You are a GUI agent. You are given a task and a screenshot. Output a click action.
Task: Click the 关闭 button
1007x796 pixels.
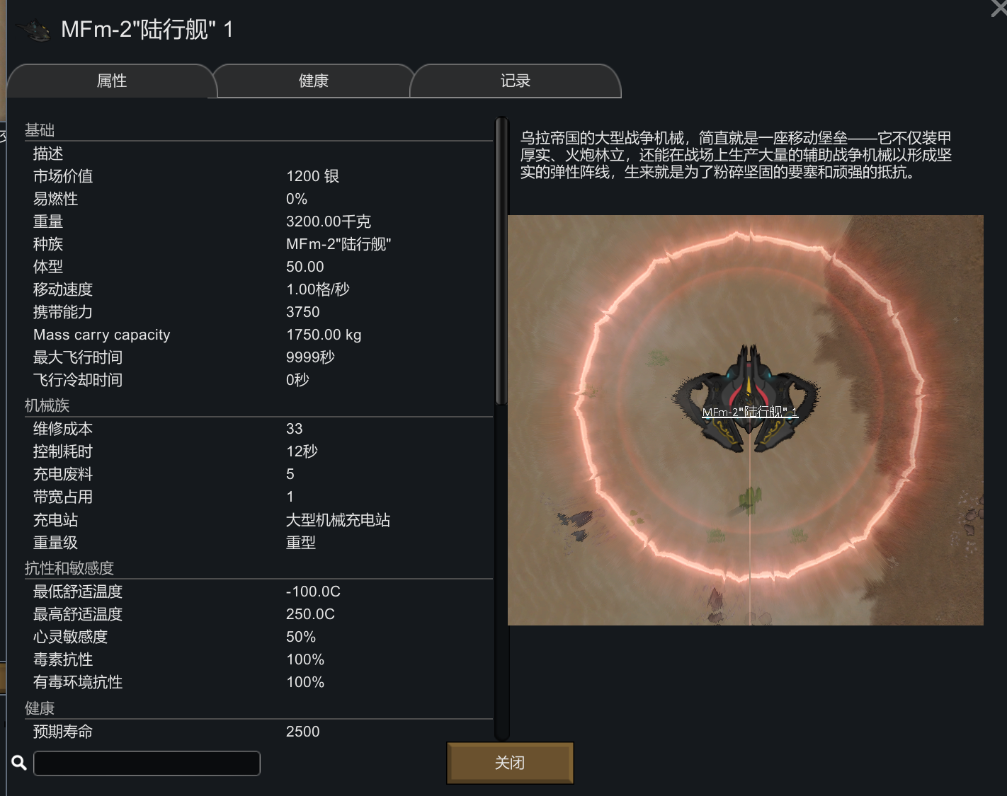click(x=510, y=763)
